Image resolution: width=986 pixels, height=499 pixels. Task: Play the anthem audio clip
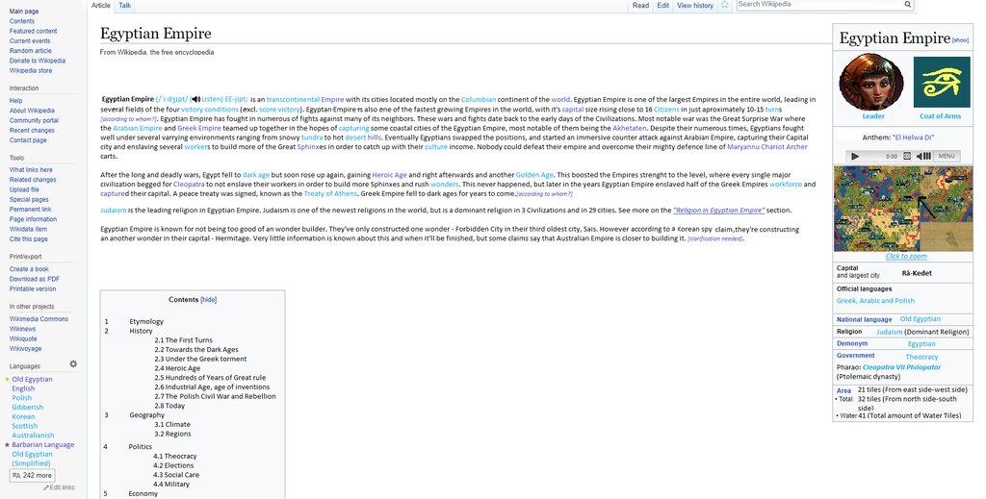point(855,157)
